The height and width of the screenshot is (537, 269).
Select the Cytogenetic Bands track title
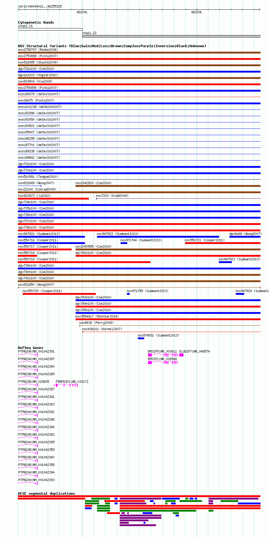tap(36, 22)
